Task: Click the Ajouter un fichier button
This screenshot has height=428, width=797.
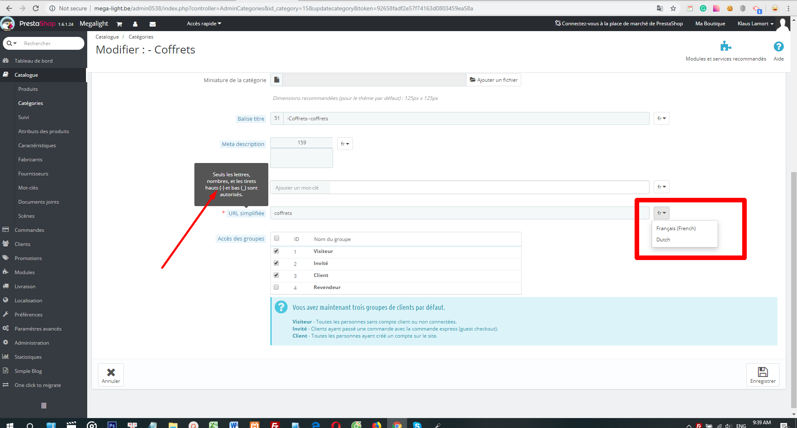Action: click(493, 80)
